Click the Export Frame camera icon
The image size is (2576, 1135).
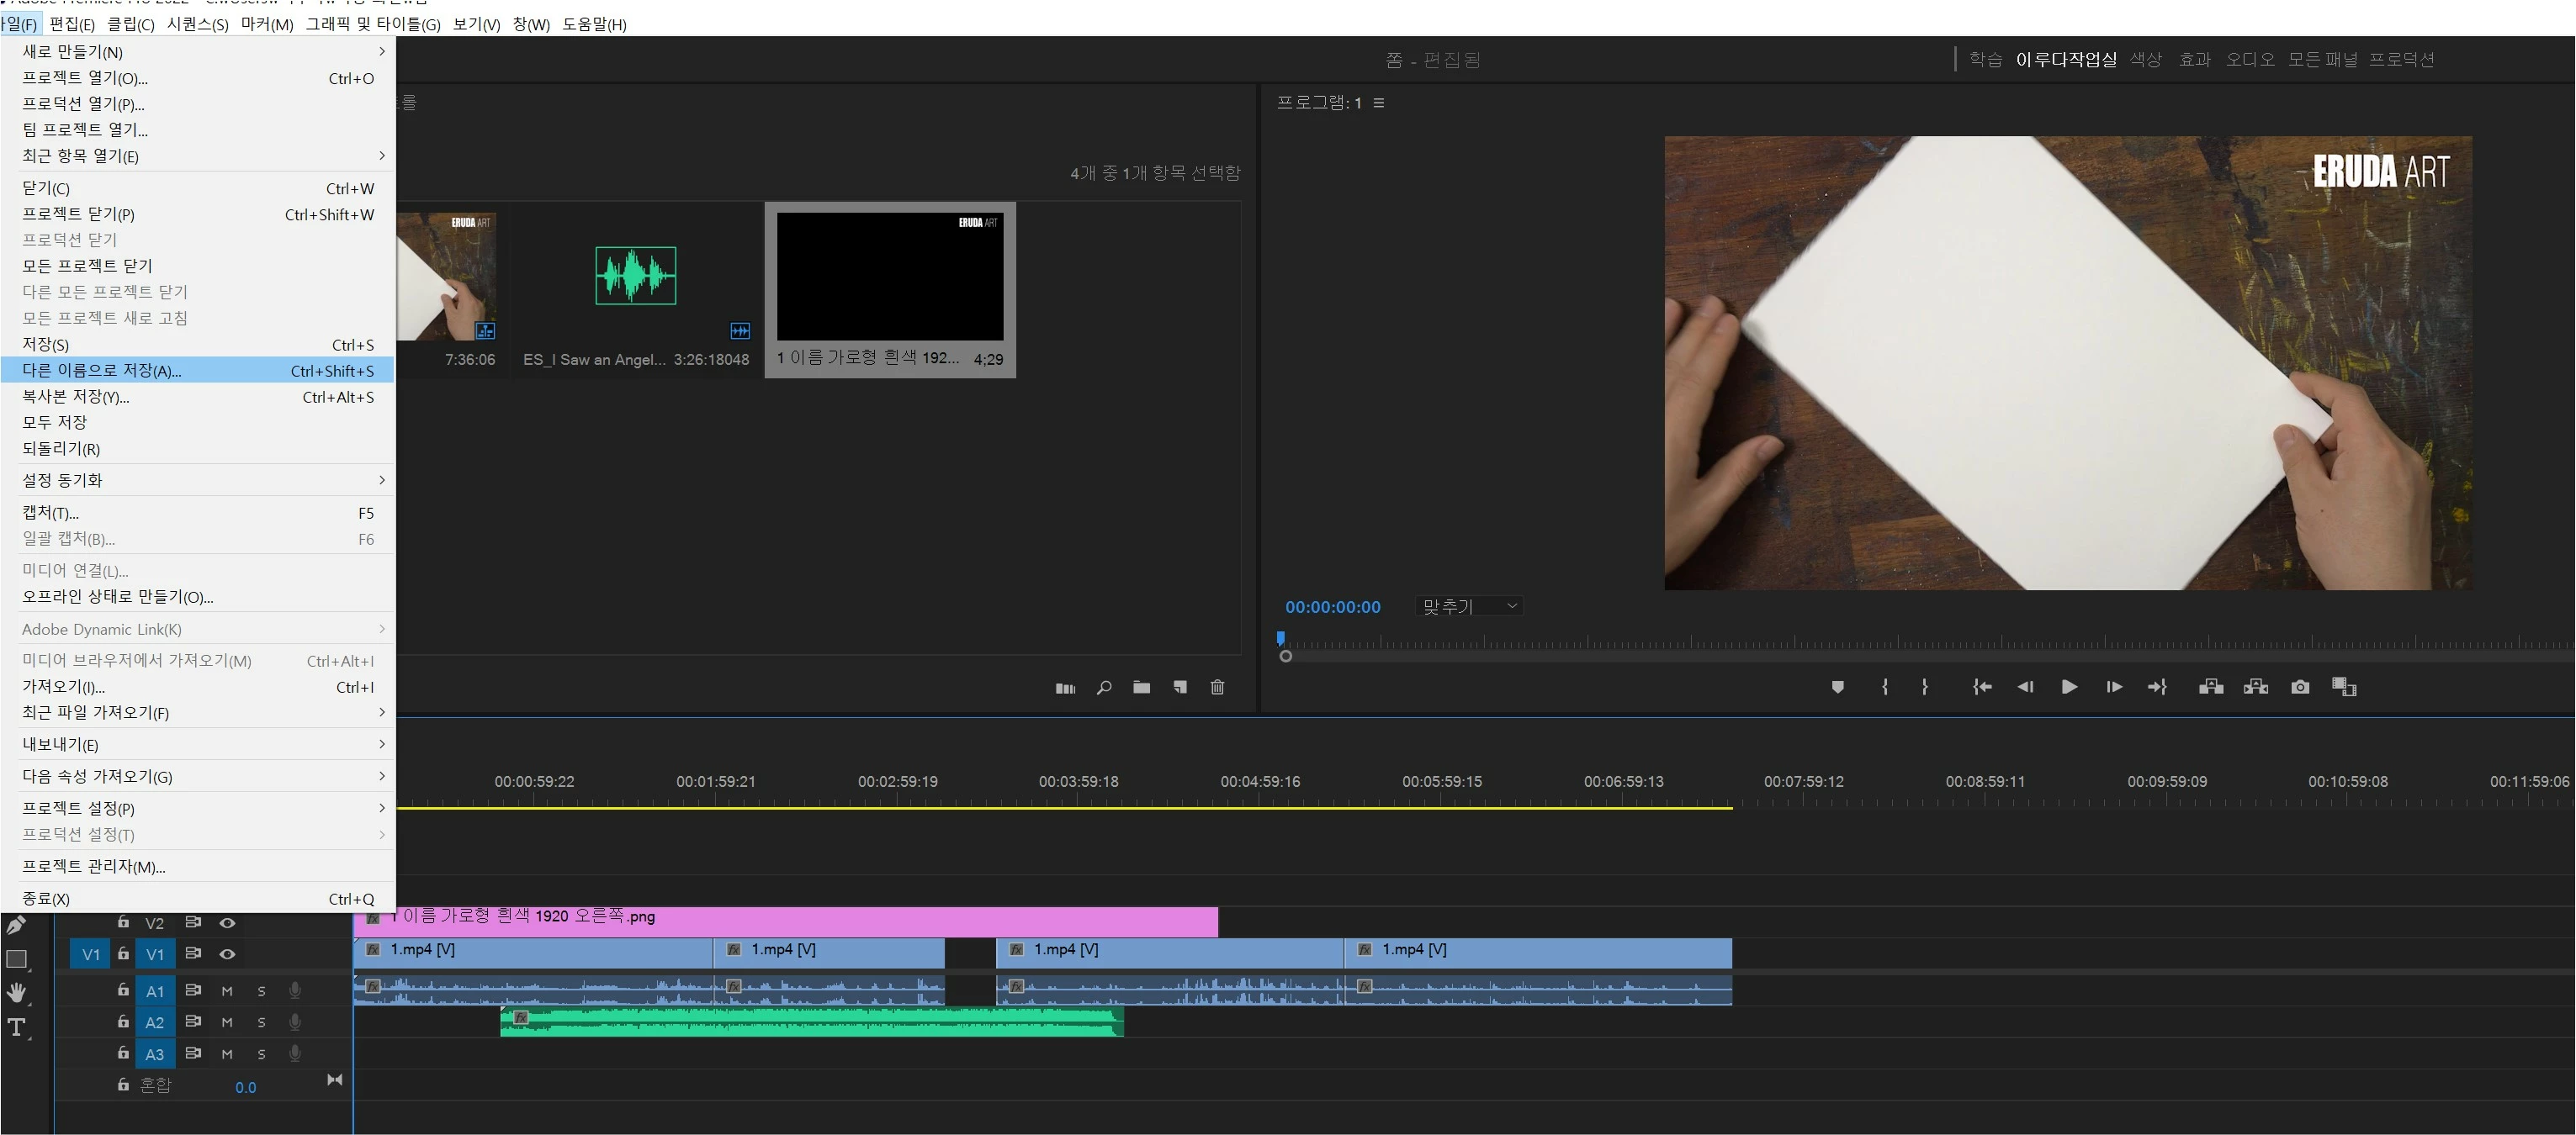click(2300, 688)
